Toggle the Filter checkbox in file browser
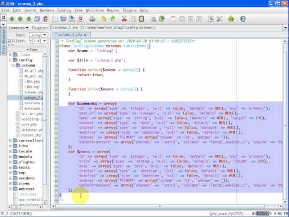The width and height of the screenshot is (289, 217). [9, 41]
